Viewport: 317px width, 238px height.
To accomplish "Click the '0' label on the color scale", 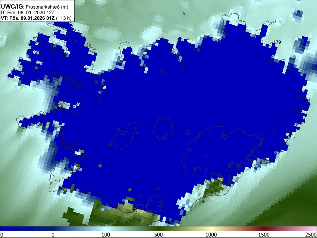I will tap(2, 235).
